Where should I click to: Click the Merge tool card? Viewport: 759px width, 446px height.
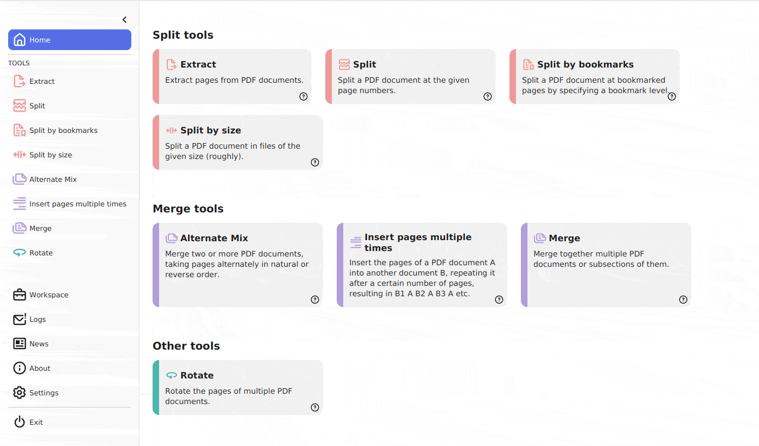click(x=606, y=265)
